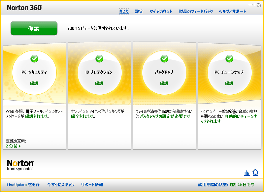This screenshot has width=264, height=192.
Task: Click green checkmark in PC チューンナップ panel
Action: pos(229,59)
